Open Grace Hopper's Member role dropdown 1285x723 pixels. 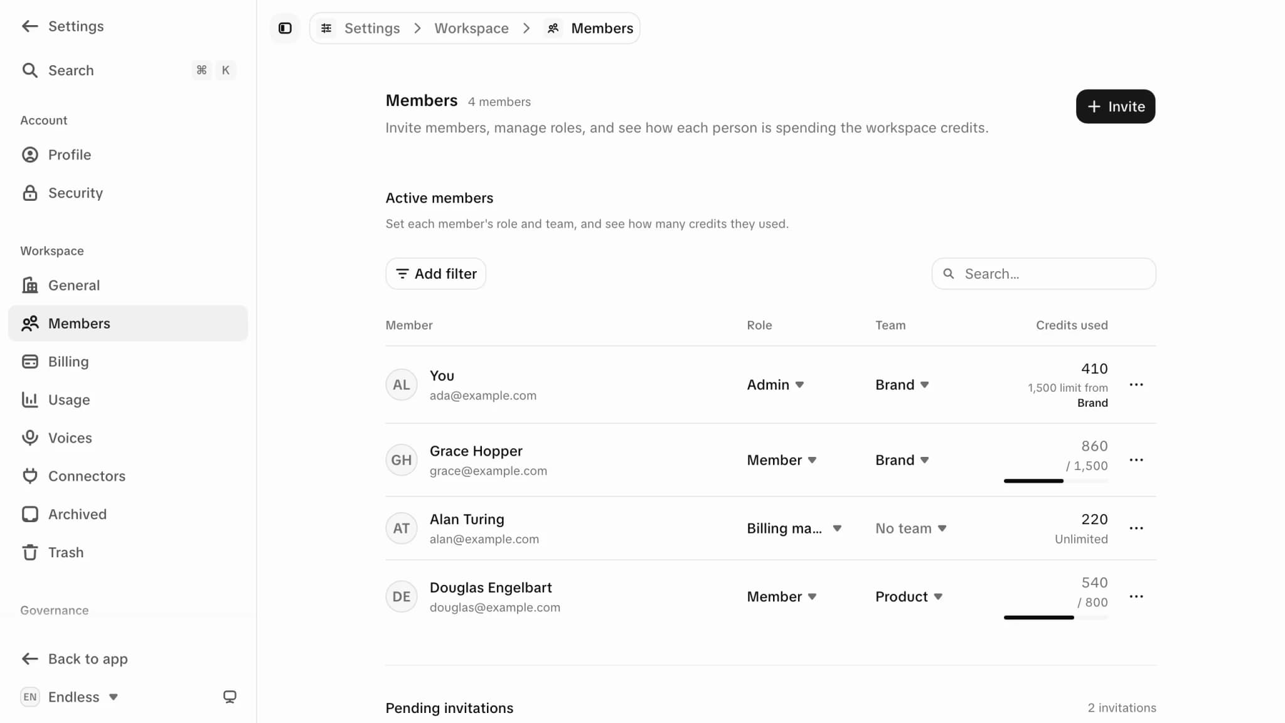(782, 460)
